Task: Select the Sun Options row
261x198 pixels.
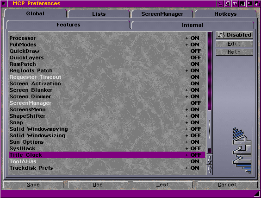Action: pos(107,142)
